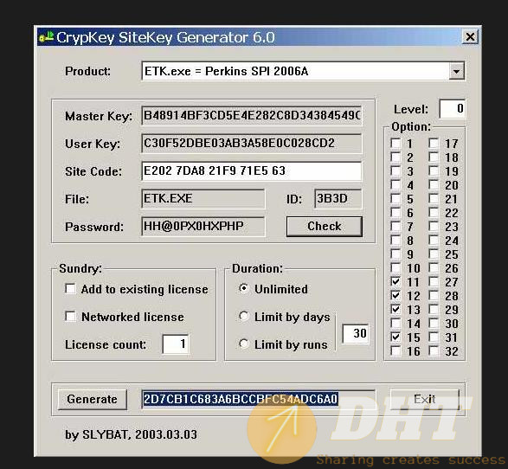The image size is (508, 469).
Task: Uncheck Option 11 checkbox
Action: [x=395, y=281]
